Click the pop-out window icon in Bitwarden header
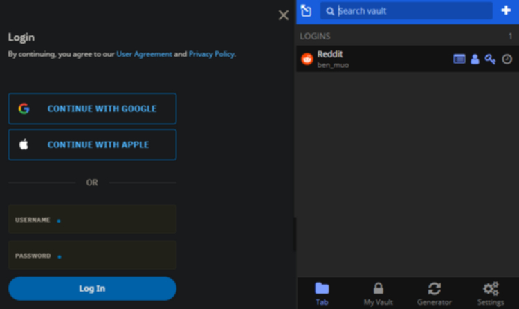 tap(306, 11)
